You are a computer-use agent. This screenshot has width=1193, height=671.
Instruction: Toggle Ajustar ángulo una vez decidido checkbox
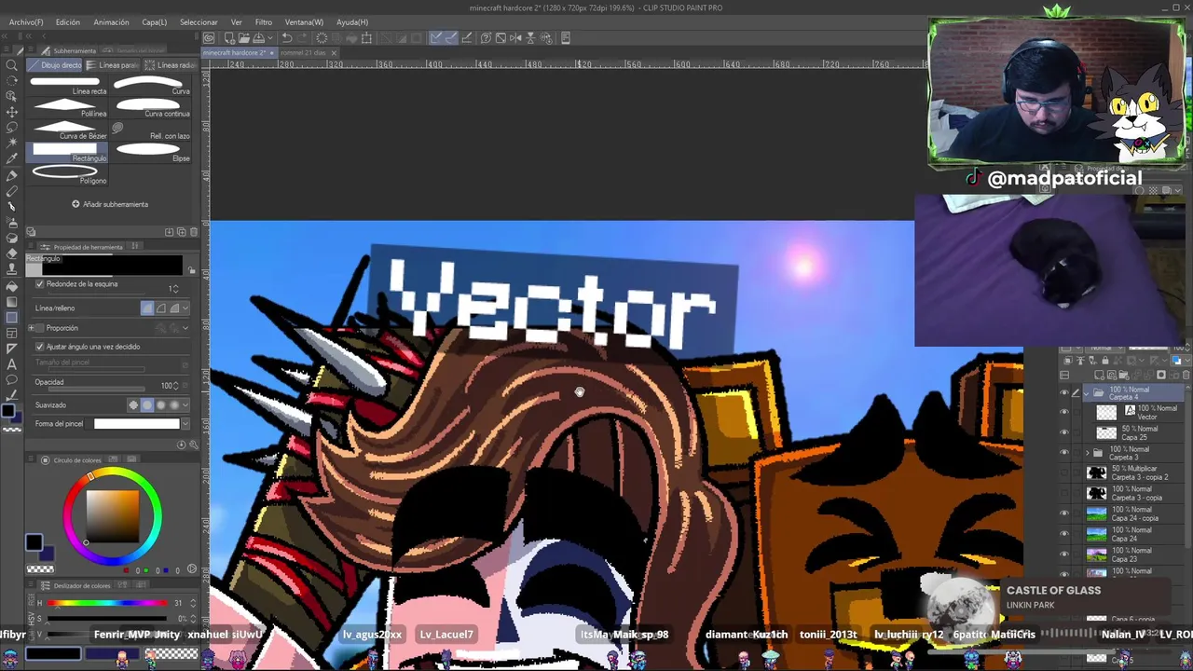pos(39,347)
